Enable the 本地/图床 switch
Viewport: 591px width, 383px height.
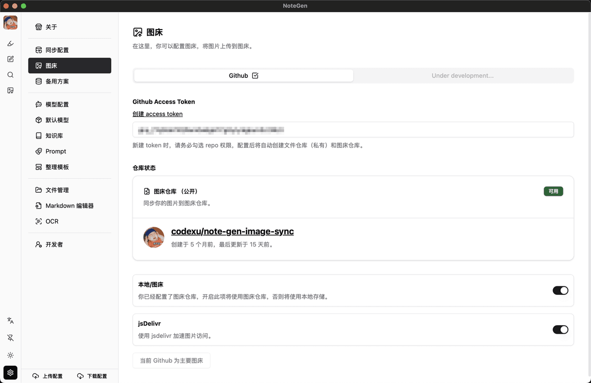pos(560,290)
